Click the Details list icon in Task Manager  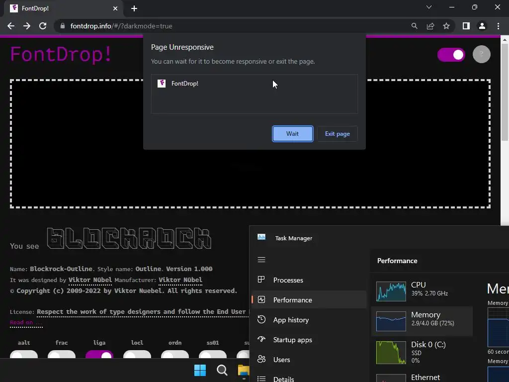pos(261,379)
